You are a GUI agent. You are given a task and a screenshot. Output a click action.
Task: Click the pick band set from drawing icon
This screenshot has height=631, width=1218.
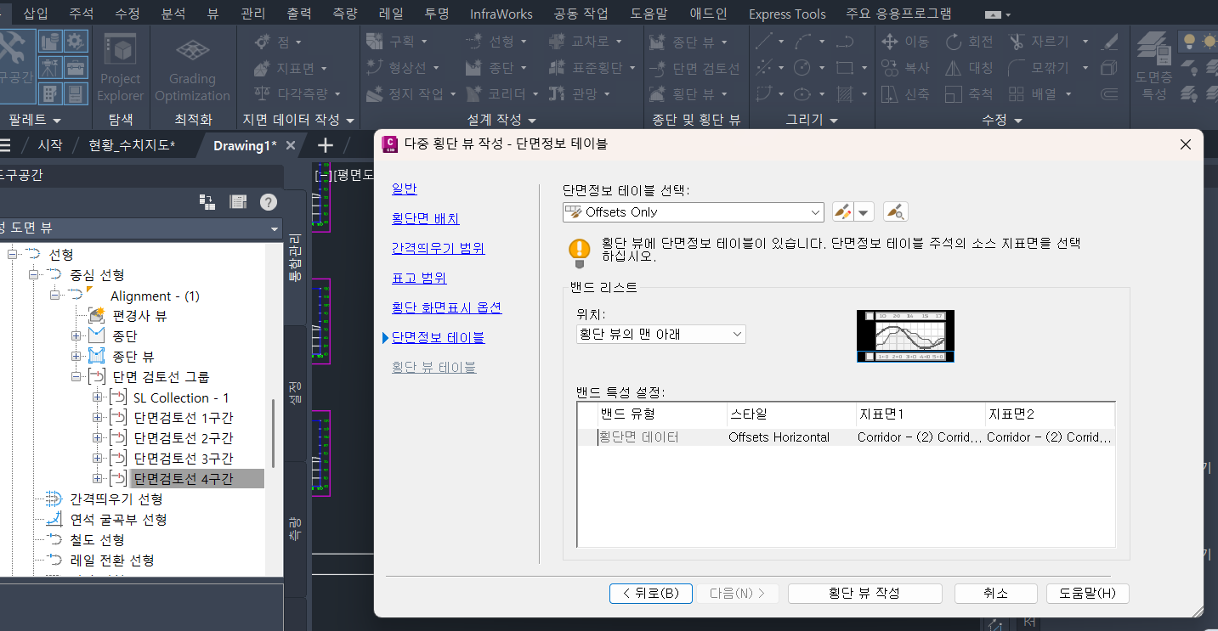pos(895,211)
